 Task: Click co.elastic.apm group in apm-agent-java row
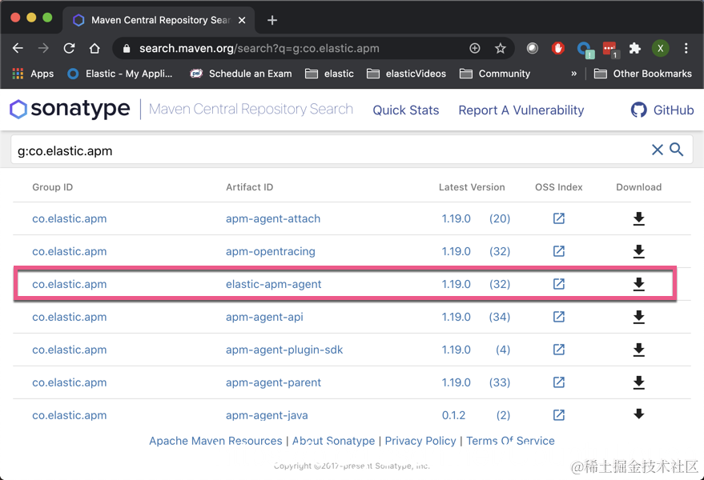tap(69, 415)
